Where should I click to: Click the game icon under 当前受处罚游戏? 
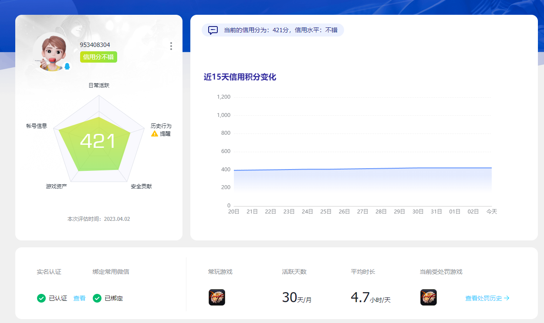(428, 297)
